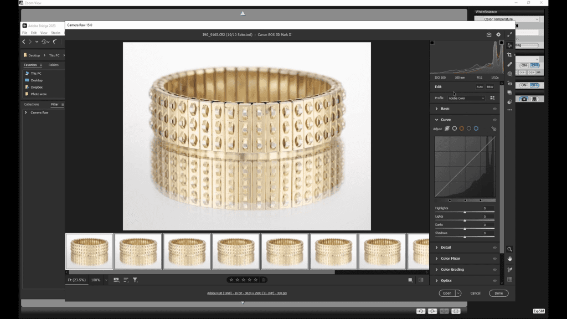Toggle Color Mixer visibility eye
567x319 pixels.
(x=494, y=259)
